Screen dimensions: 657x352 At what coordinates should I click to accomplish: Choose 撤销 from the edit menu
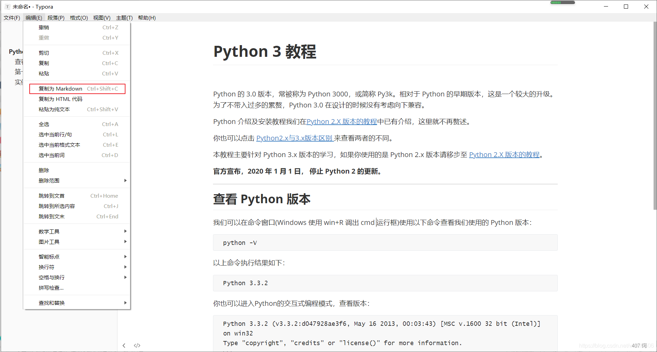pos(77,28)
